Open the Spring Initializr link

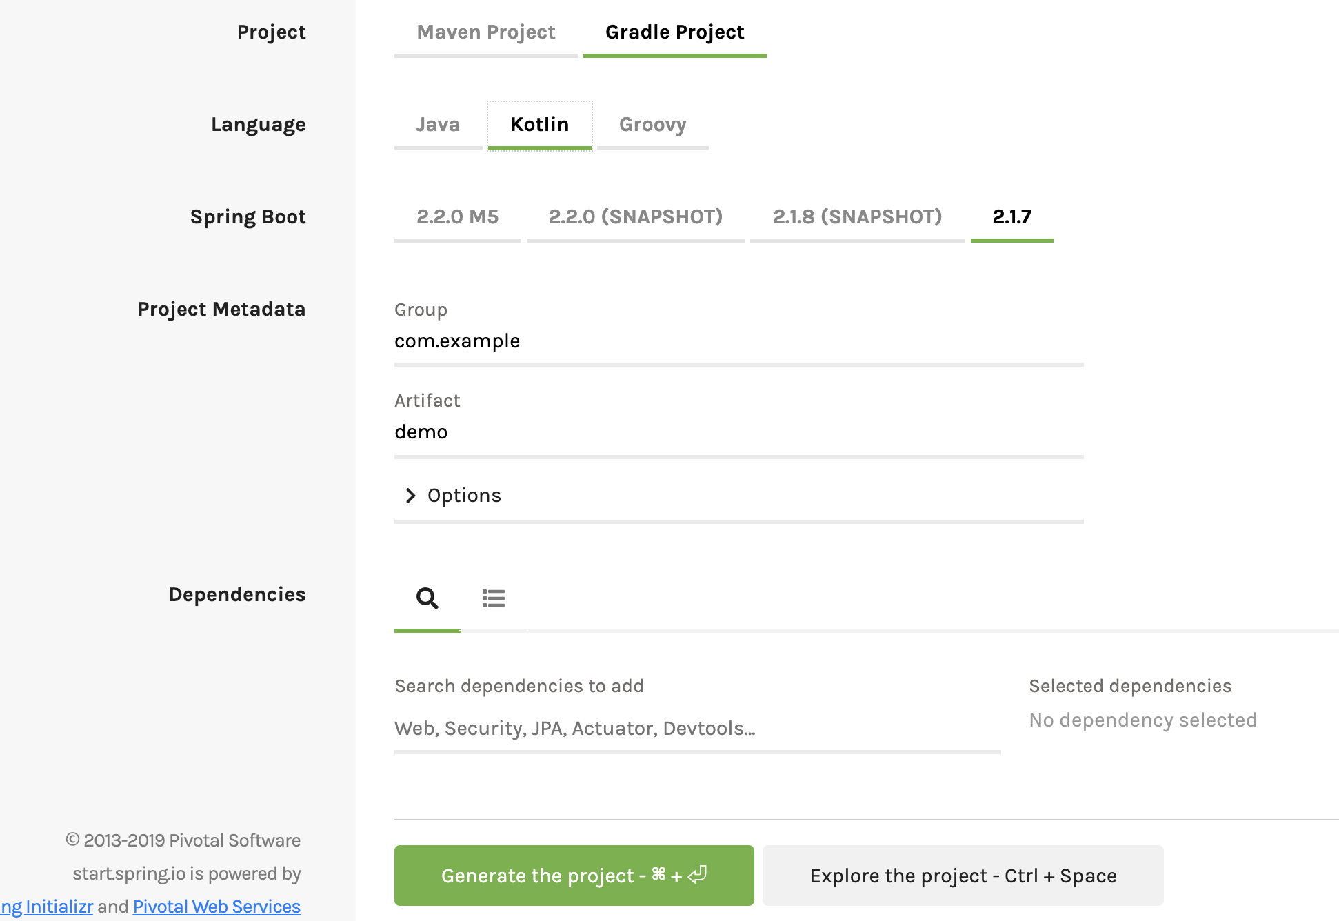[47, 907]
